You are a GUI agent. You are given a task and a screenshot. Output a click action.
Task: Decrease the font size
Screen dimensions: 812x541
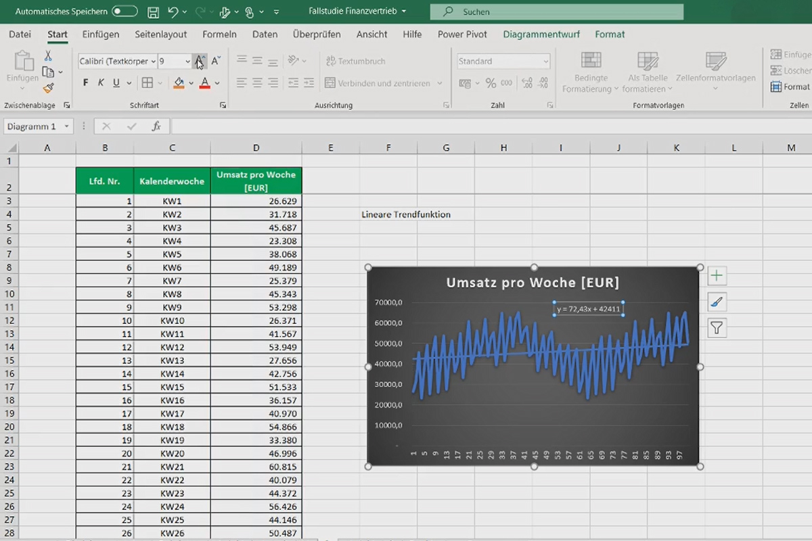tap(215, 61)
